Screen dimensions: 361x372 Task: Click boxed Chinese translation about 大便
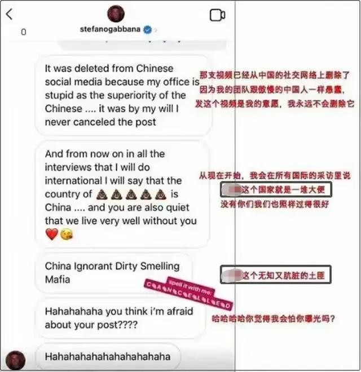276,189
